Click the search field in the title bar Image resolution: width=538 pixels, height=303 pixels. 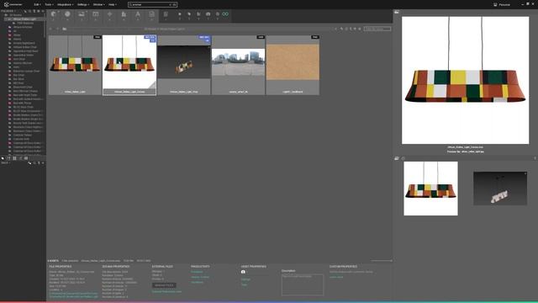pos(152,4)
